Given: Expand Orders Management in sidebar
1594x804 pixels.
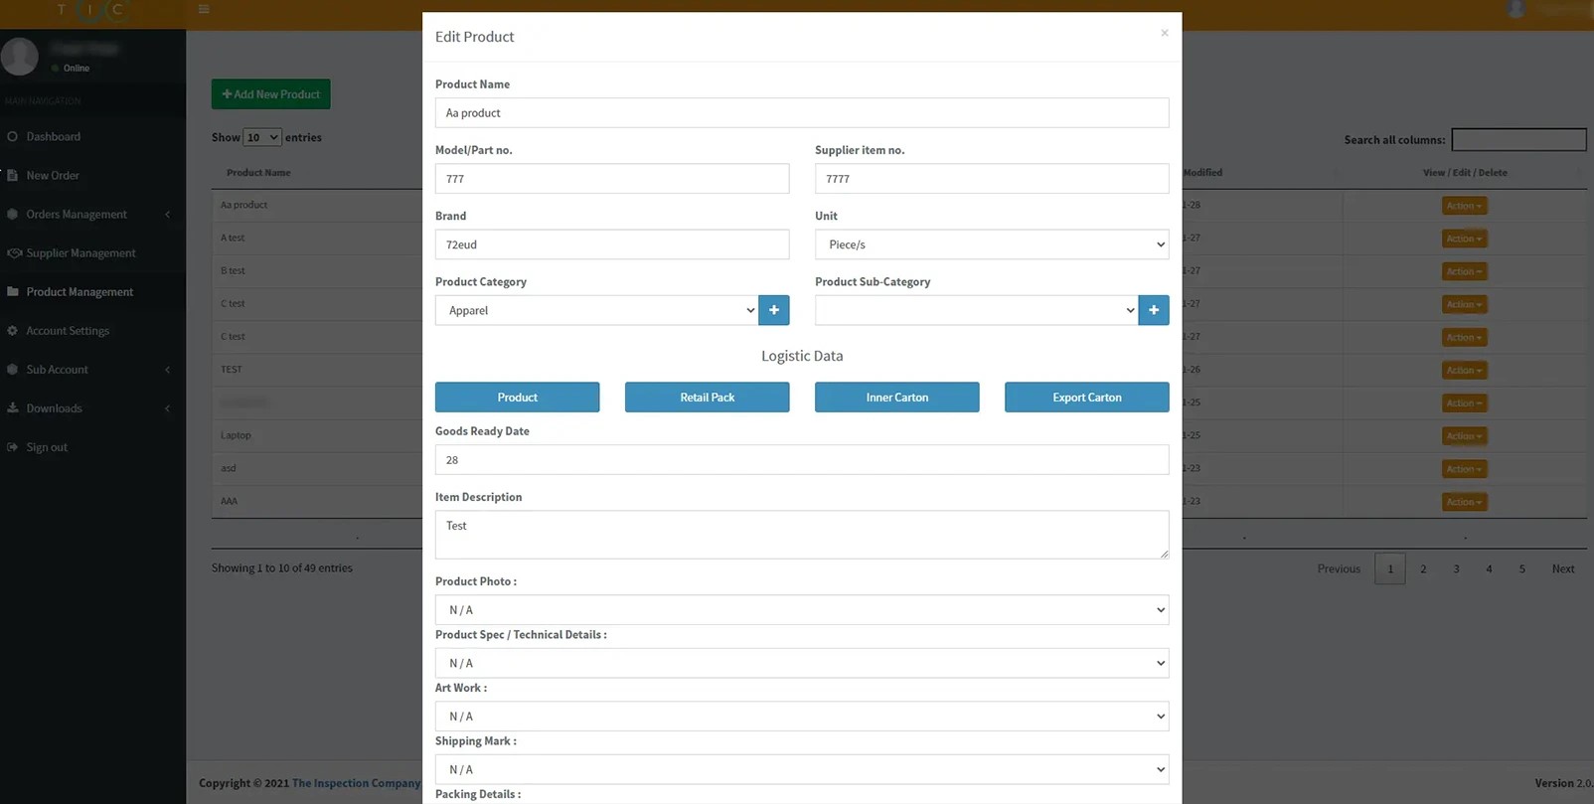Looking at the screenshot, I should (x=77, y=215).
